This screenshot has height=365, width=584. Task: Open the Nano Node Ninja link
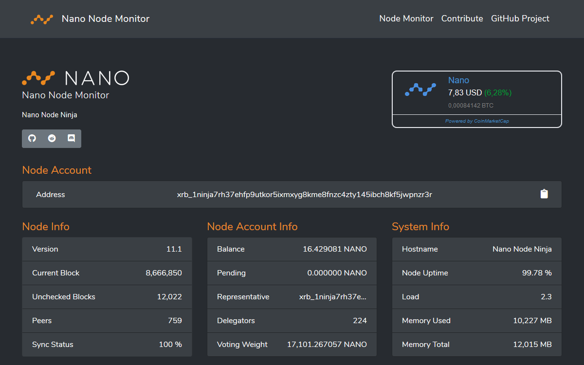50,115
